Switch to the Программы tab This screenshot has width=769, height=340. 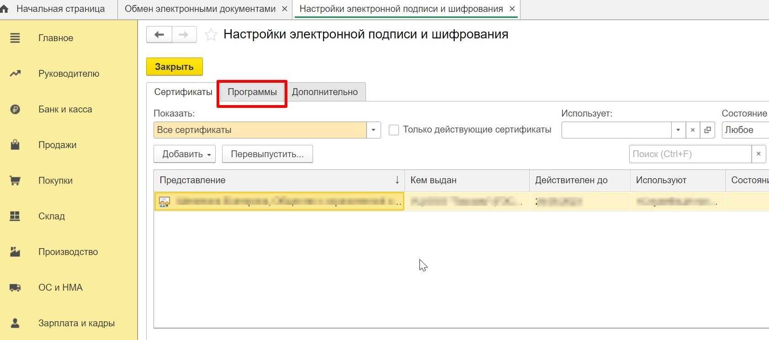point(252,92)
